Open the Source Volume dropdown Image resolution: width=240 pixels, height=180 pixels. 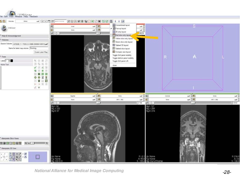tap(30, 44)
